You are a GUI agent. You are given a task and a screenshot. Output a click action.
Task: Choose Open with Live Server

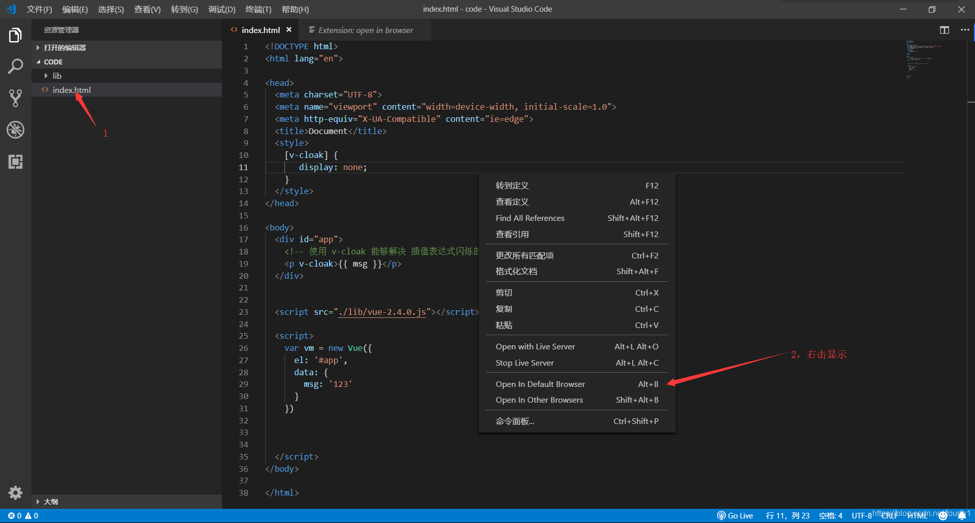coord(577,347)
